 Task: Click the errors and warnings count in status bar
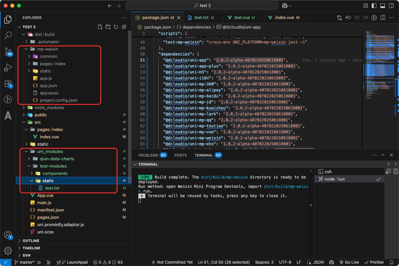[108, 262]
